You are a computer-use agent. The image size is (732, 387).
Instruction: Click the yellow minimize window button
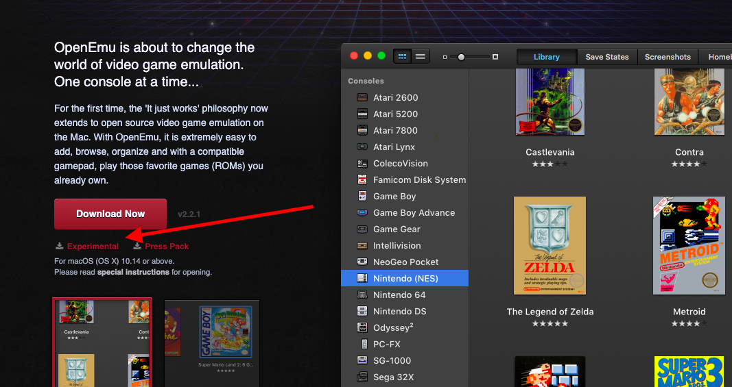(368, 56)
